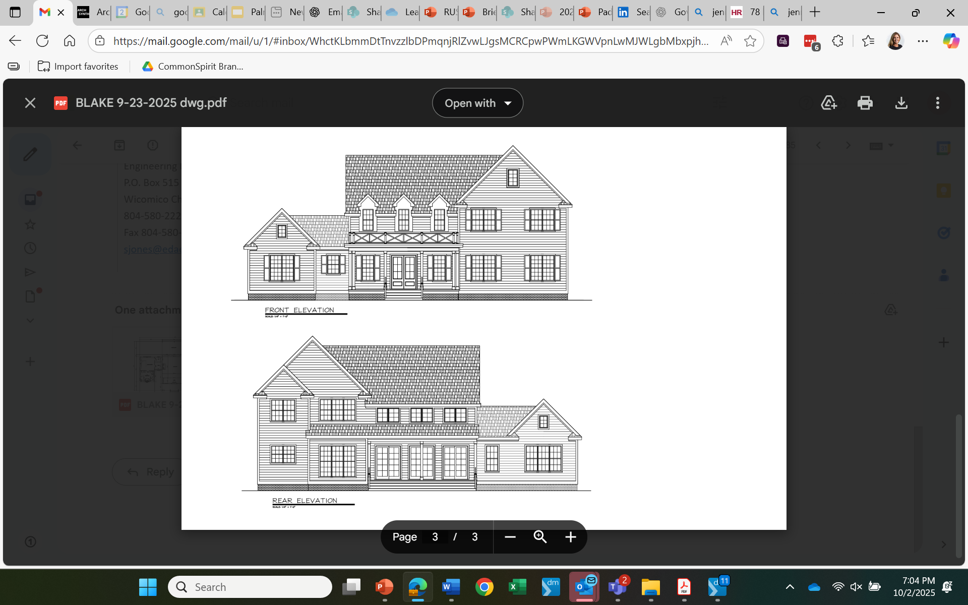The height and width of the screenshot is (605, 968).
Task: Open the More actions three-dot menu
Action: pyautogui.click(x=938, y=103)
